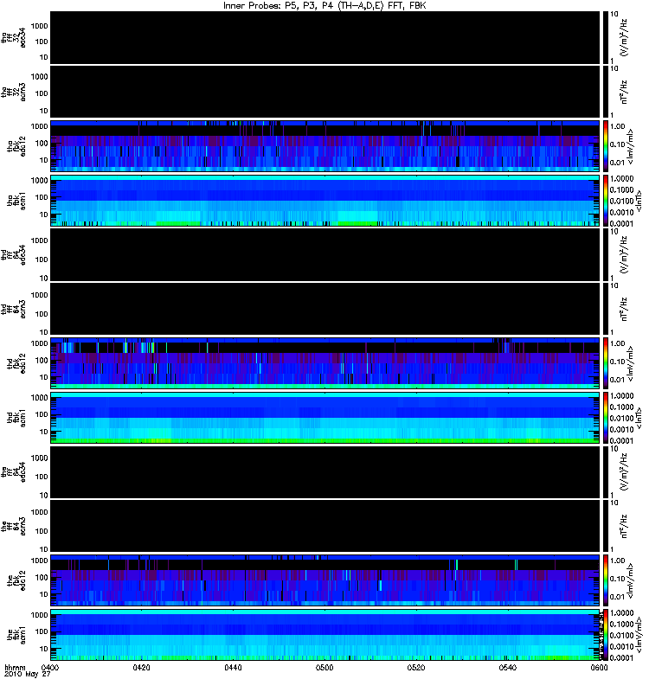649x692 pixels.
Task: Click the 'the fbk scm1' y-axis title
Action: point(17,635)
